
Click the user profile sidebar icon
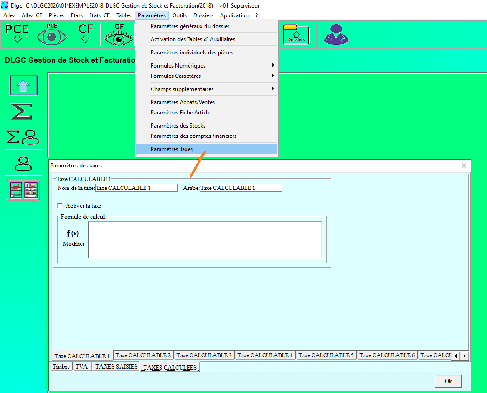point(23,164)
